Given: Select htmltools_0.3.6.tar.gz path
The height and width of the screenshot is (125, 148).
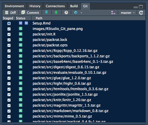Looking at the screenshot, I should (70, 89).
